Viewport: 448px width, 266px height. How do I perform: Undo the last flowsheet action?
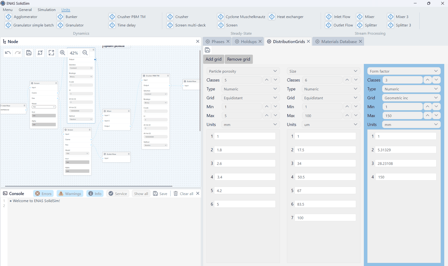8,53
